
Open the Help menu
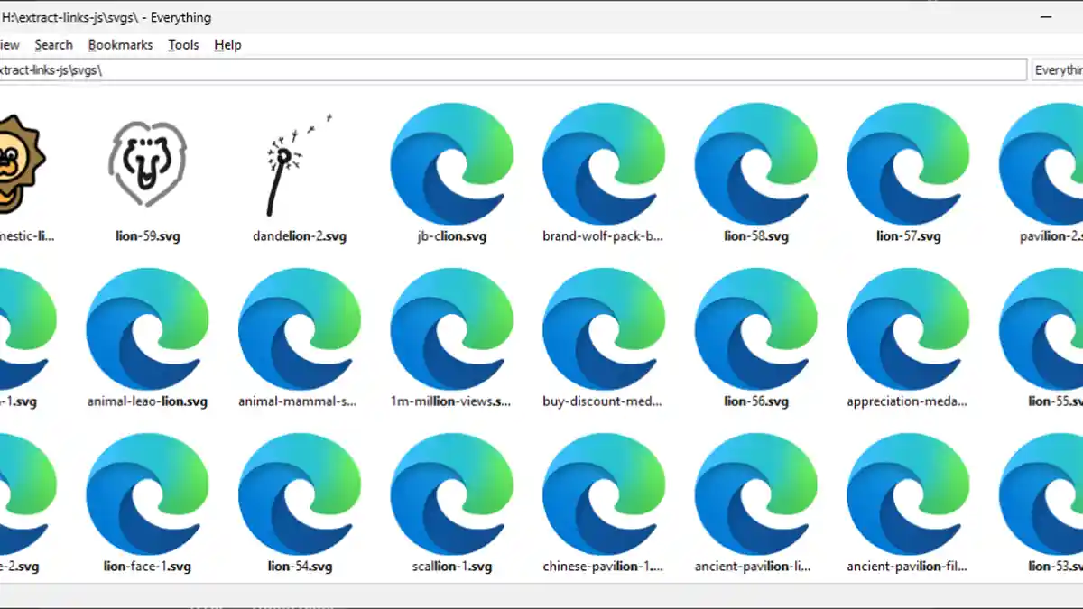[227, 45]
